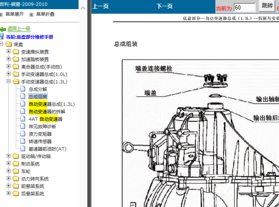Click document icon beside 总成组装
Screen dimensions: 279x207
(x=22, y=96)
